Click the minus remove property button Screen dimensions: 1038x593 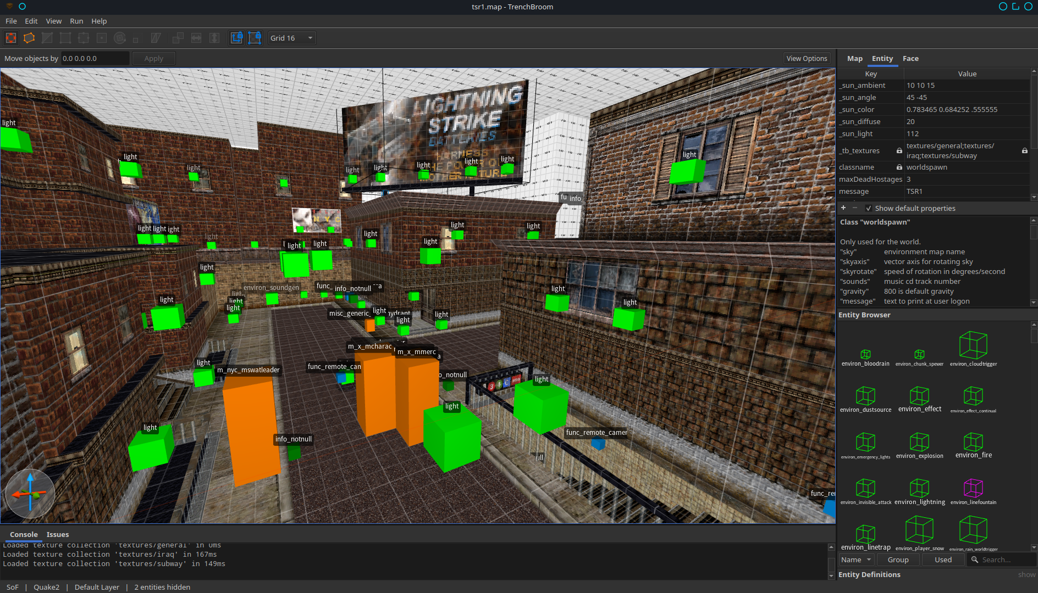855,208
